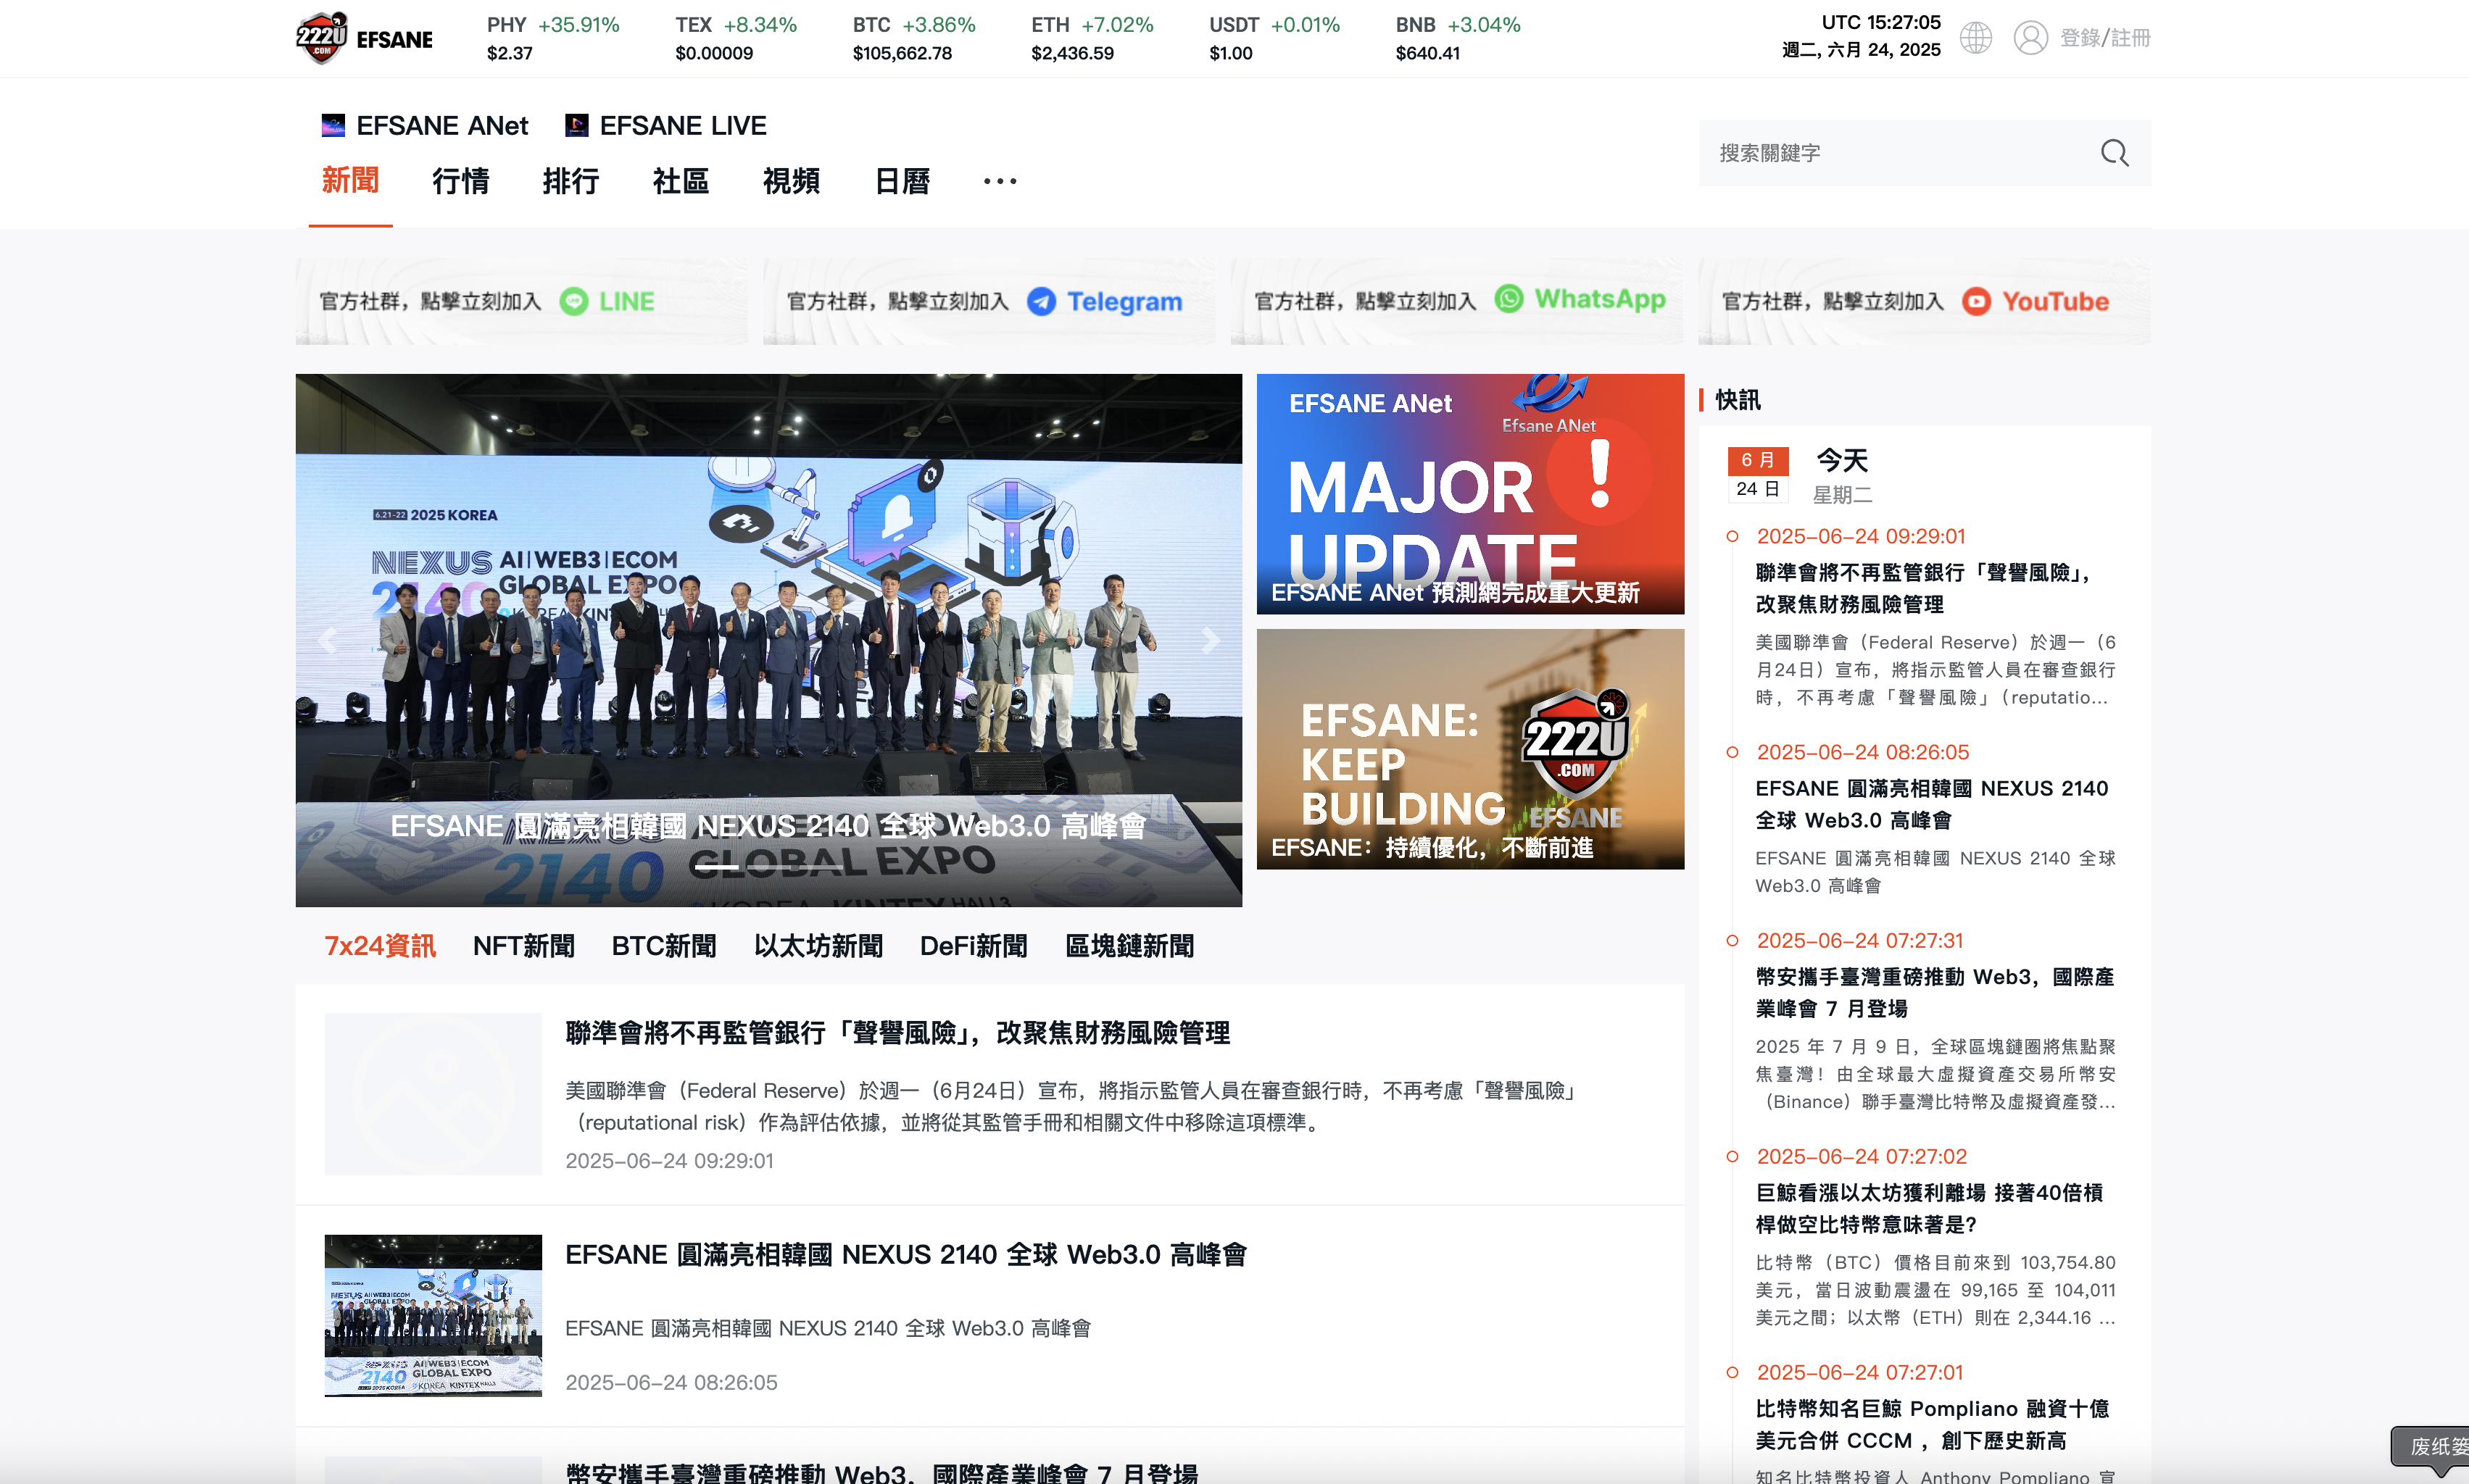Click the globe language icon in the header
Screen dimensions: 2469x1484
click(x=1976, y=37)
